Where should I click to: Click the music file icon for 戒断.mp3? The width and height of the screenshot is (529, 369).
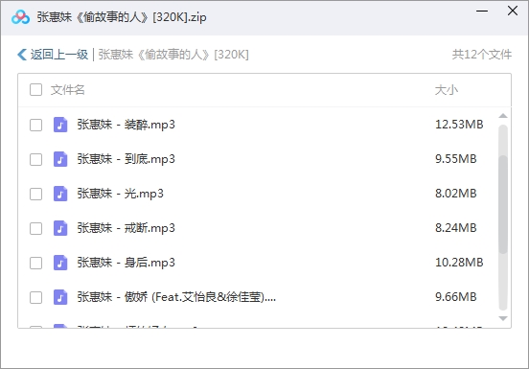(60, 228)
